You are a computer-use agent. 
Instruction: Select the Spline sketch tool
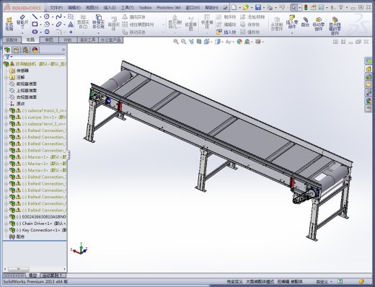click(x=58, y=17)
